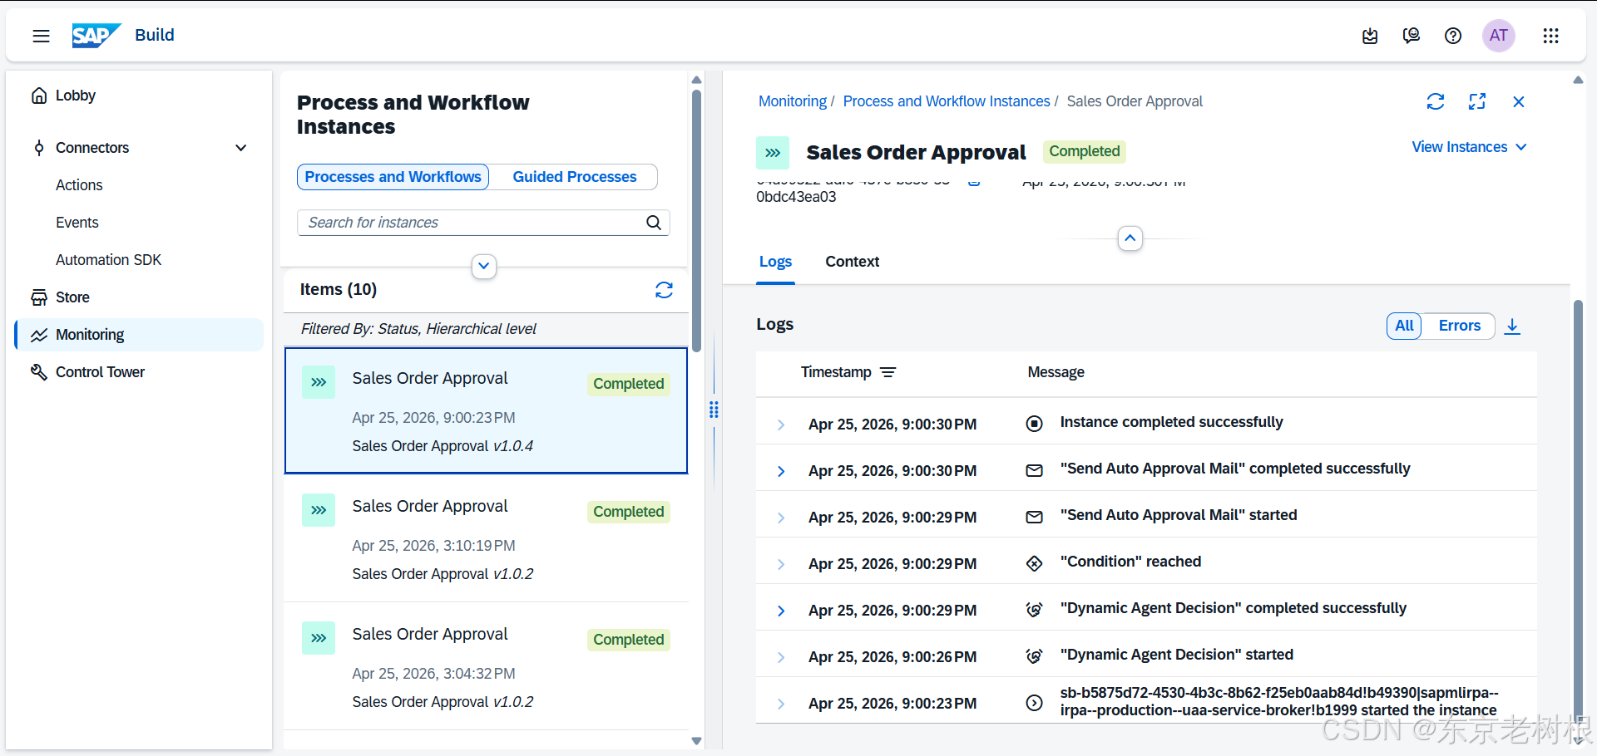
Task: Click the instances list scrollbar
Action: tap(697, 220)
